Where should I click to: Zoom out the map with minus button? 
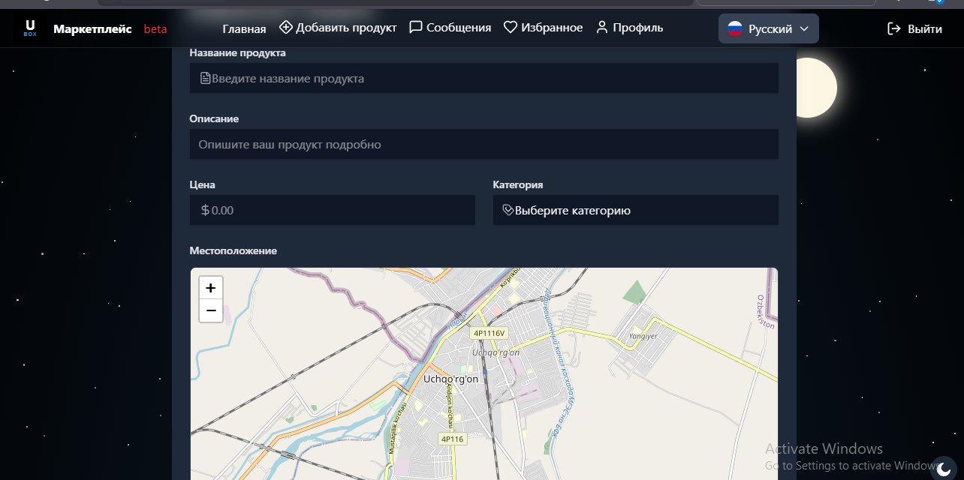(x=211, y=310)
